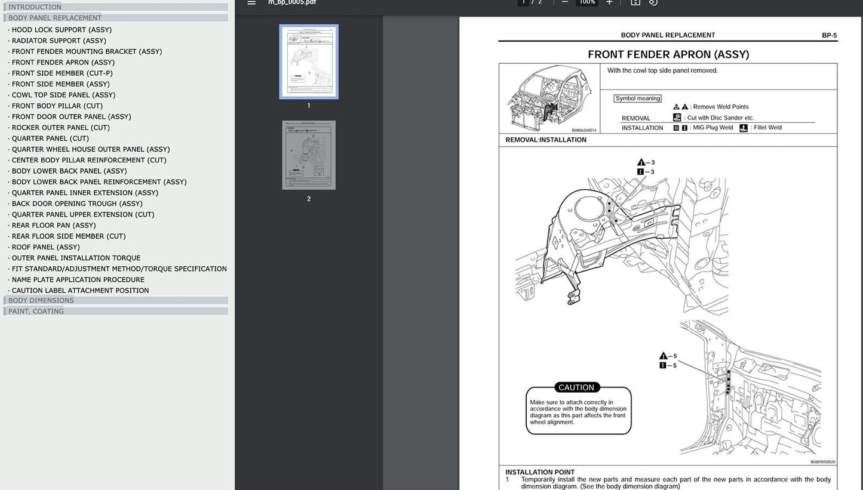Click the zoom out minus icon
The height and width of the screenshot is (490, 863).
[x=564, y=2]
